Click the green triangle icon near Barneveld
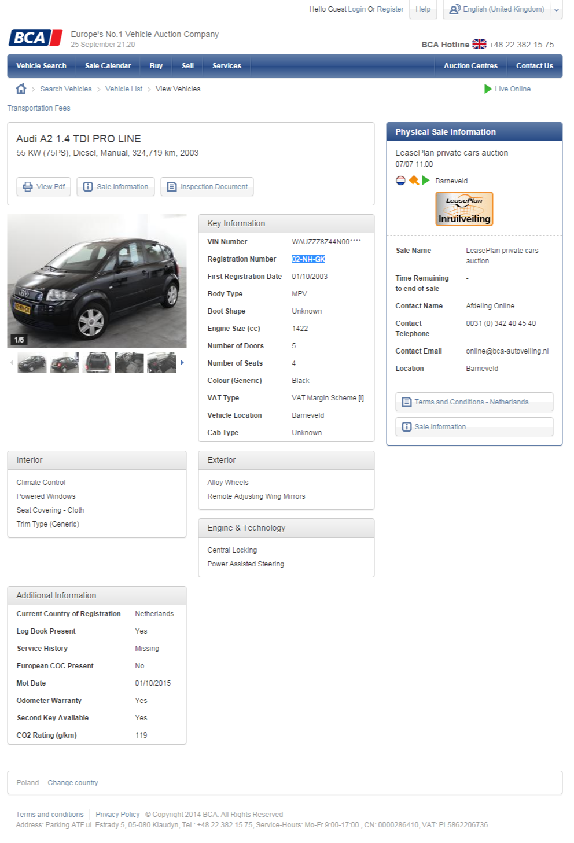574x843 pixels. click(x=426, y=181)
